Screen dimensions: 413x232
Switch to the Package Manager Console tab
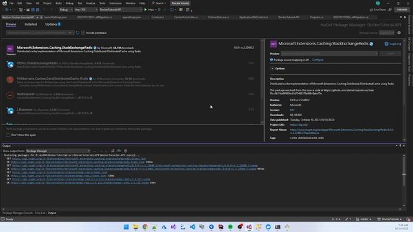(x=17, y=213)
